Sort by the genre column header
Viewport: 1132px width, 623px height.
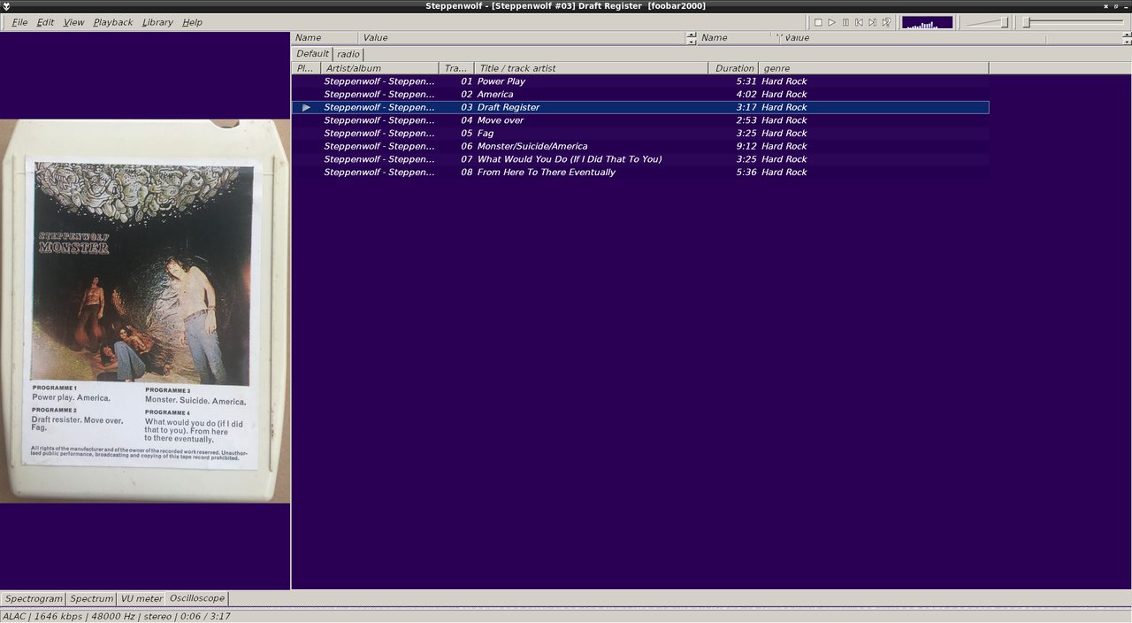pos(874,68)
